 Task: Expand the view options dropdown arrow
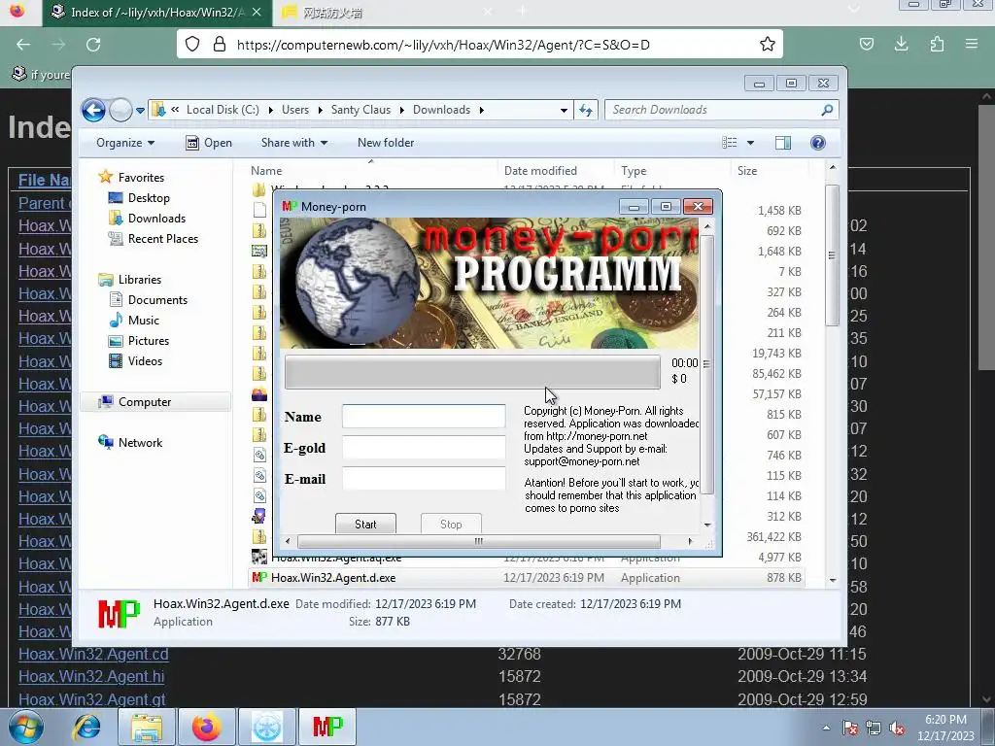(751, 143)
